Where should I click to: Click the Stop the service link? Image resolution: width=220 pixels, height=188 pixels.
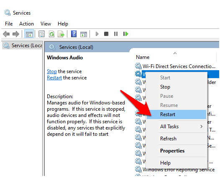coord(52,71)
